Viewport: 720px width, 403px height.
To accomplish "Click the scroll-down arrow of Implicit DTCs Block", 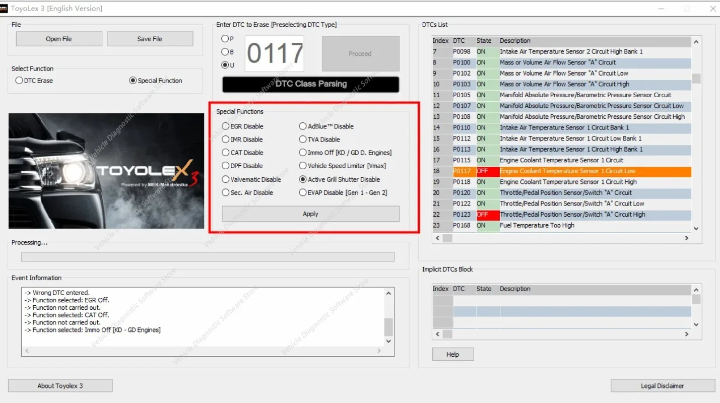I will [696, 325].
